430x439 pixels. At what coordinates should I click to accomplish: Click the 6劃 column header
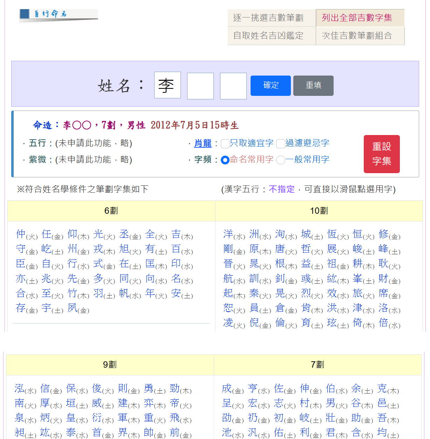pos(111,211)
